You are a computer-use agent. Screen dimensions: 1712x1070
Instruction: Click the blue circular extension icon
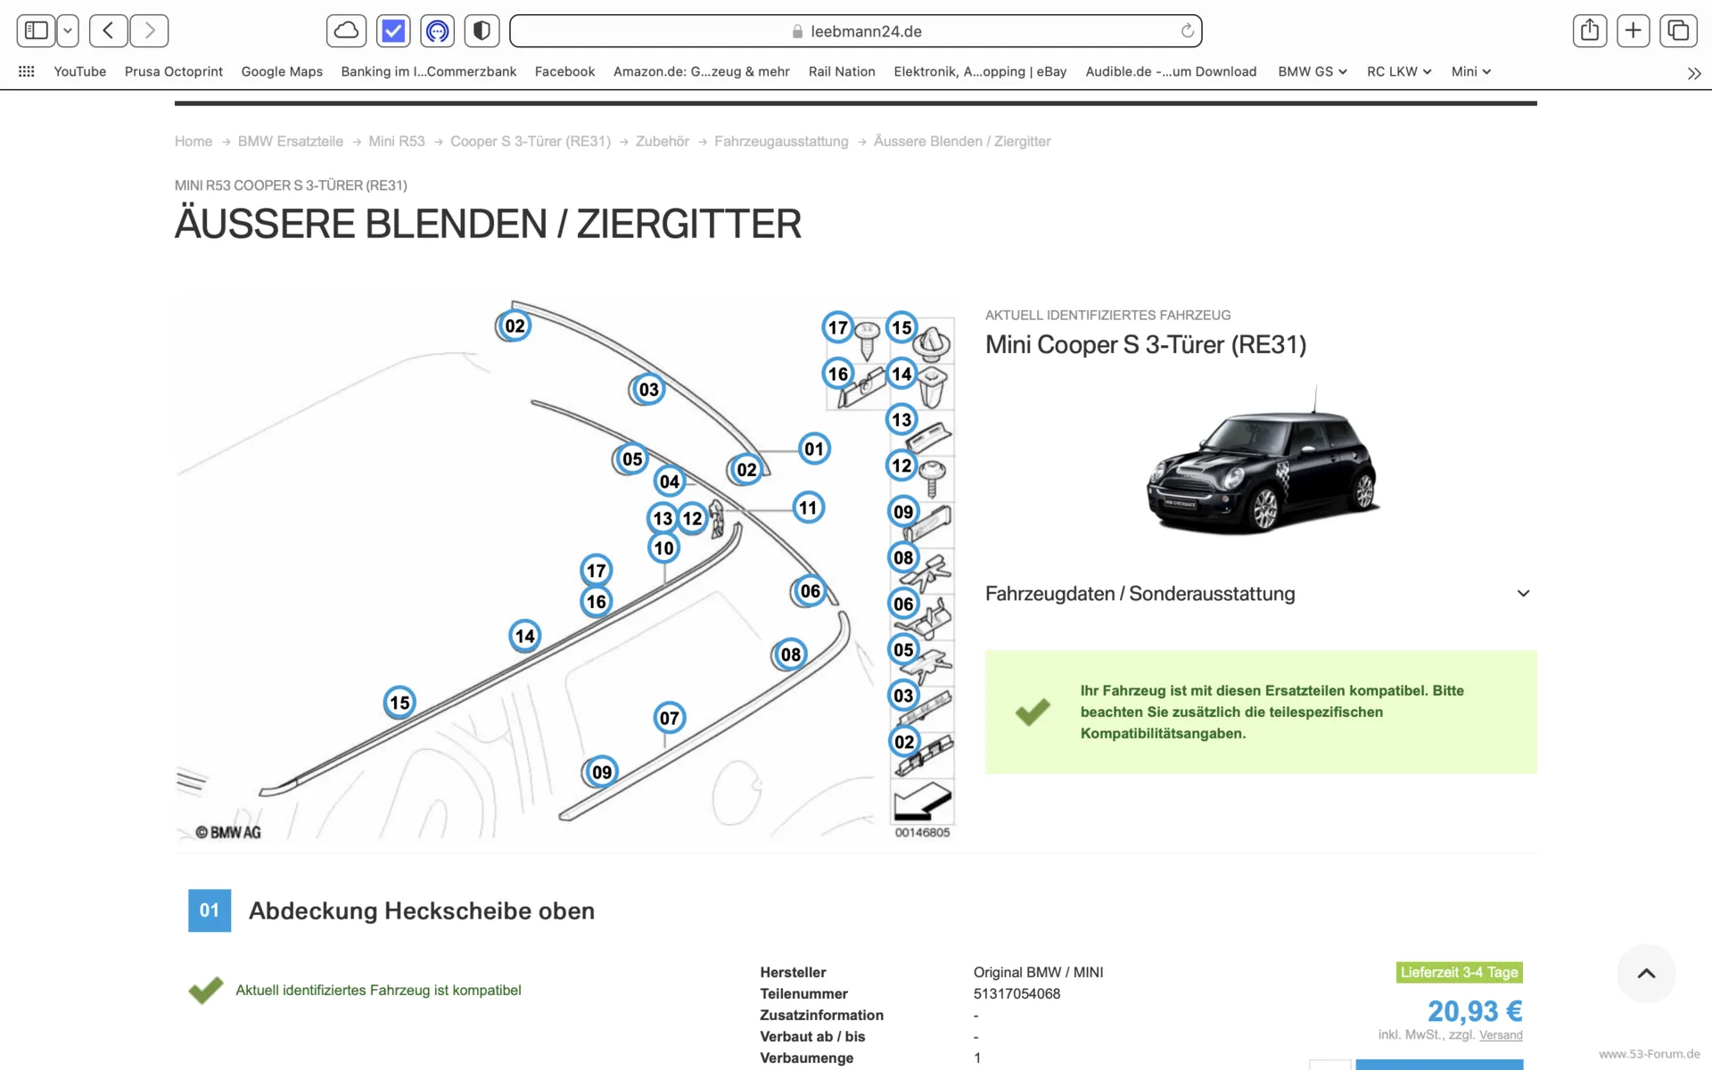(437, 31)
